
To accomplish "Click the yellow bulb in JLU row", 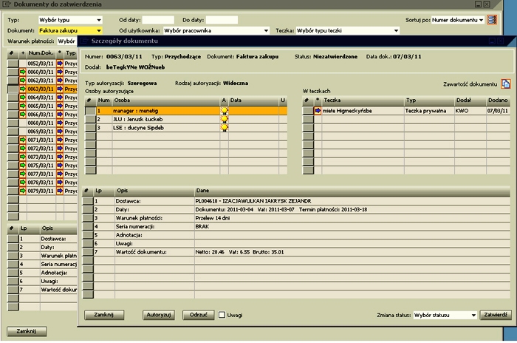I will [x=225, y=119].
